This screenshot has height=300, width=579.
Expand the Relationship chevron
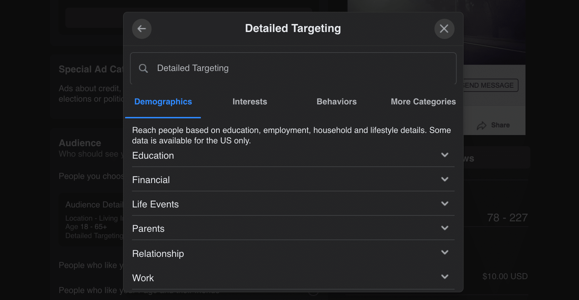click(x=445, y=252)
